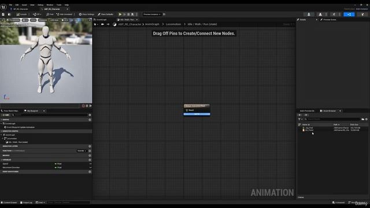
Task: Open the Lit view mode dropdown
Action: [x=25, y=20]
